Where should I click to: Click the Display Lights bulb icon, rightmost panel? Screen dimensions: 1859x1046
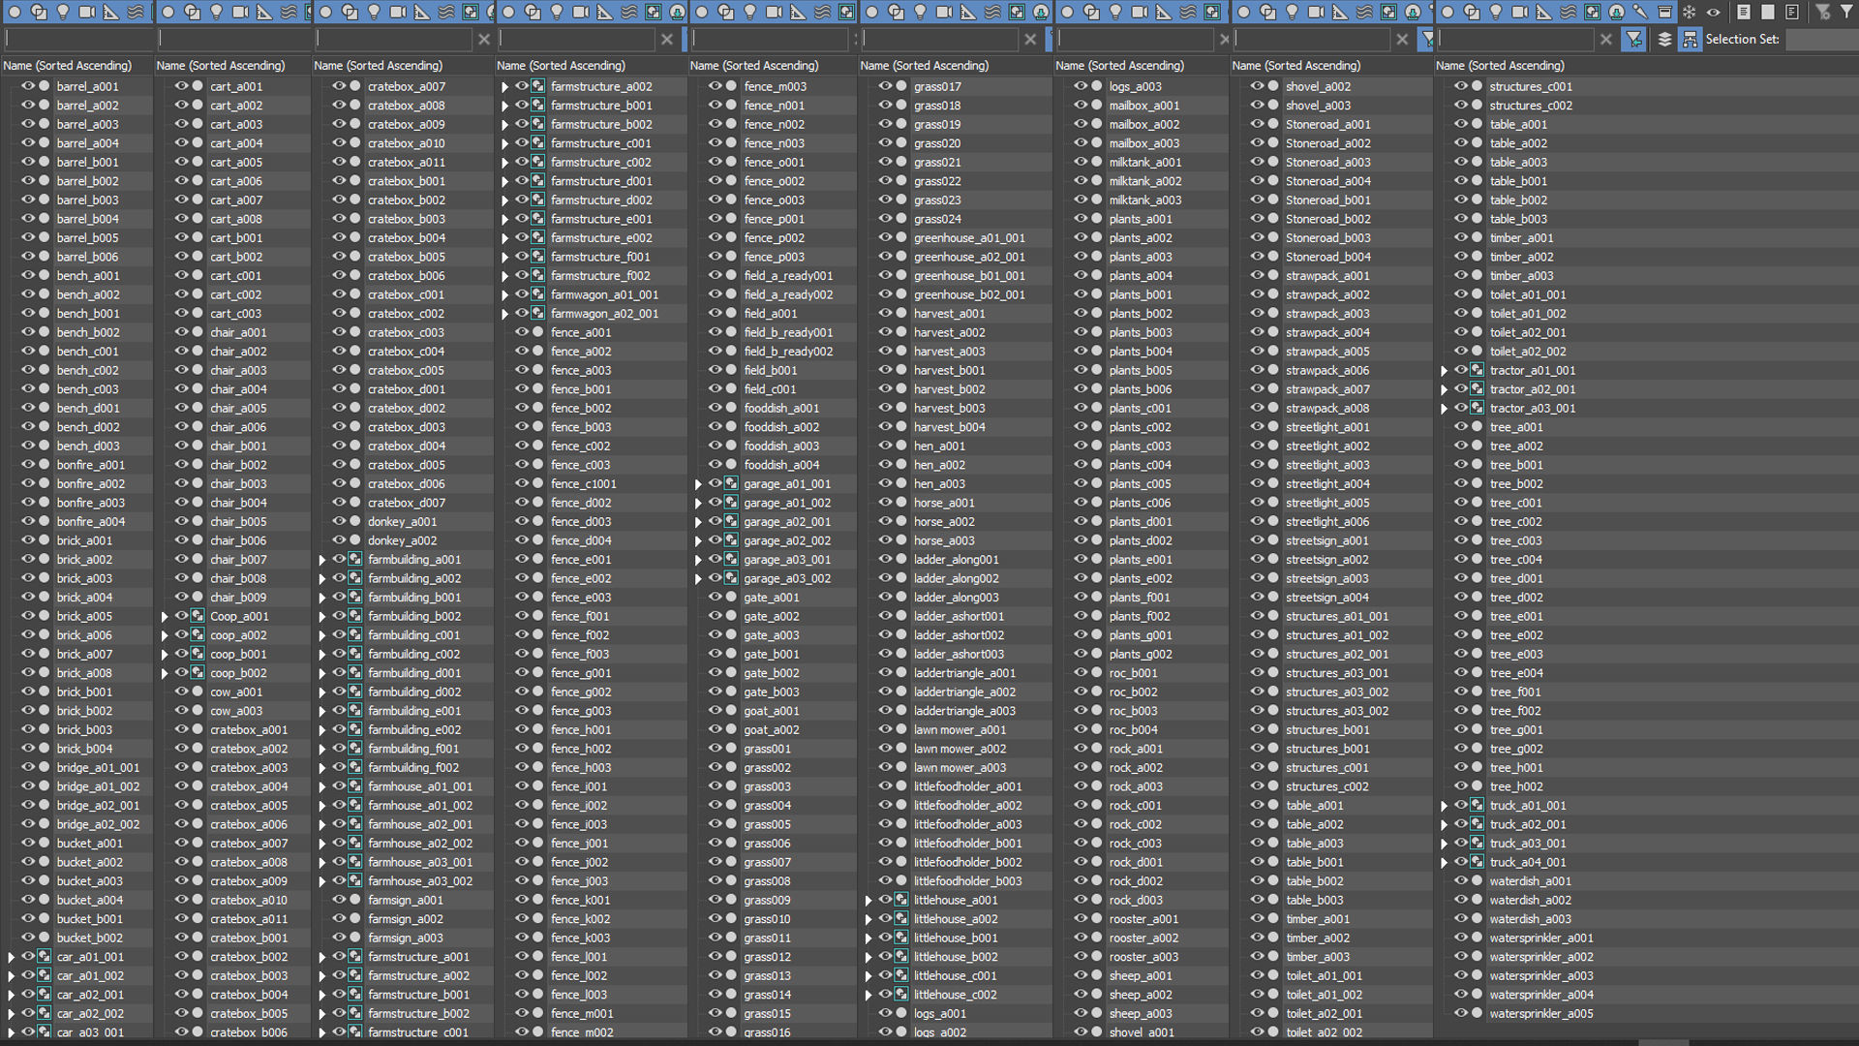point(1496,12)
